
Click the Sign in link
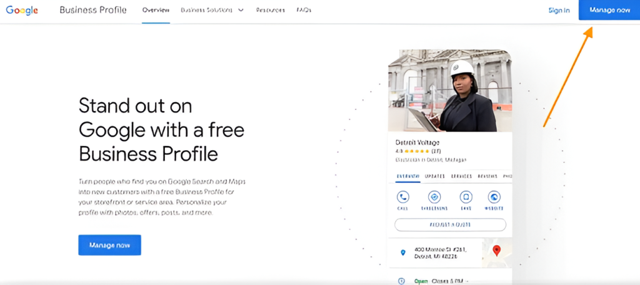click(x=559, y=11)
